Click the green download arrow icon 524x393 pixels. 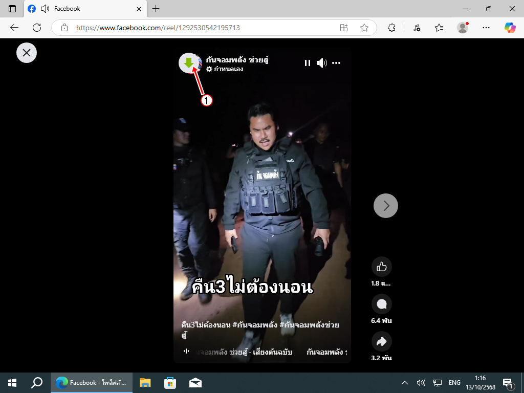(x=189, y=62)
